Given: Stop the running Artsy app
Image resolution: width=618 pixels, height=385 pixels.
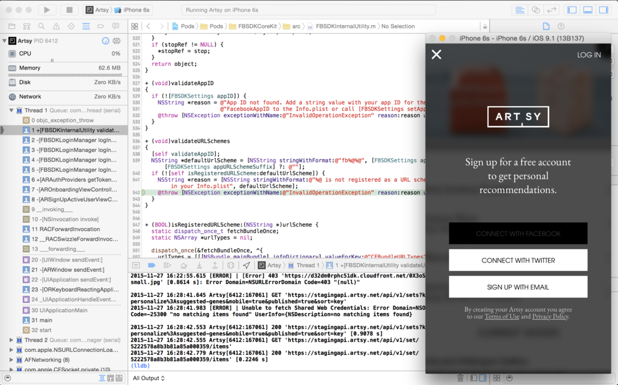Looking at the screenshot, I should [x=69, y=10].
